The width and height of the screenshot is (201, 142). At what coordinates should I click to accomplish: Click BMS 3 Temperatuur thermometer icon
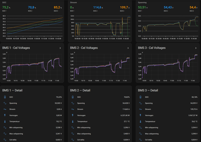140,121
